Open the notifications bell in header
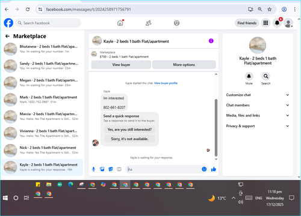Screen dimensions: 301x216 (277, 23)
